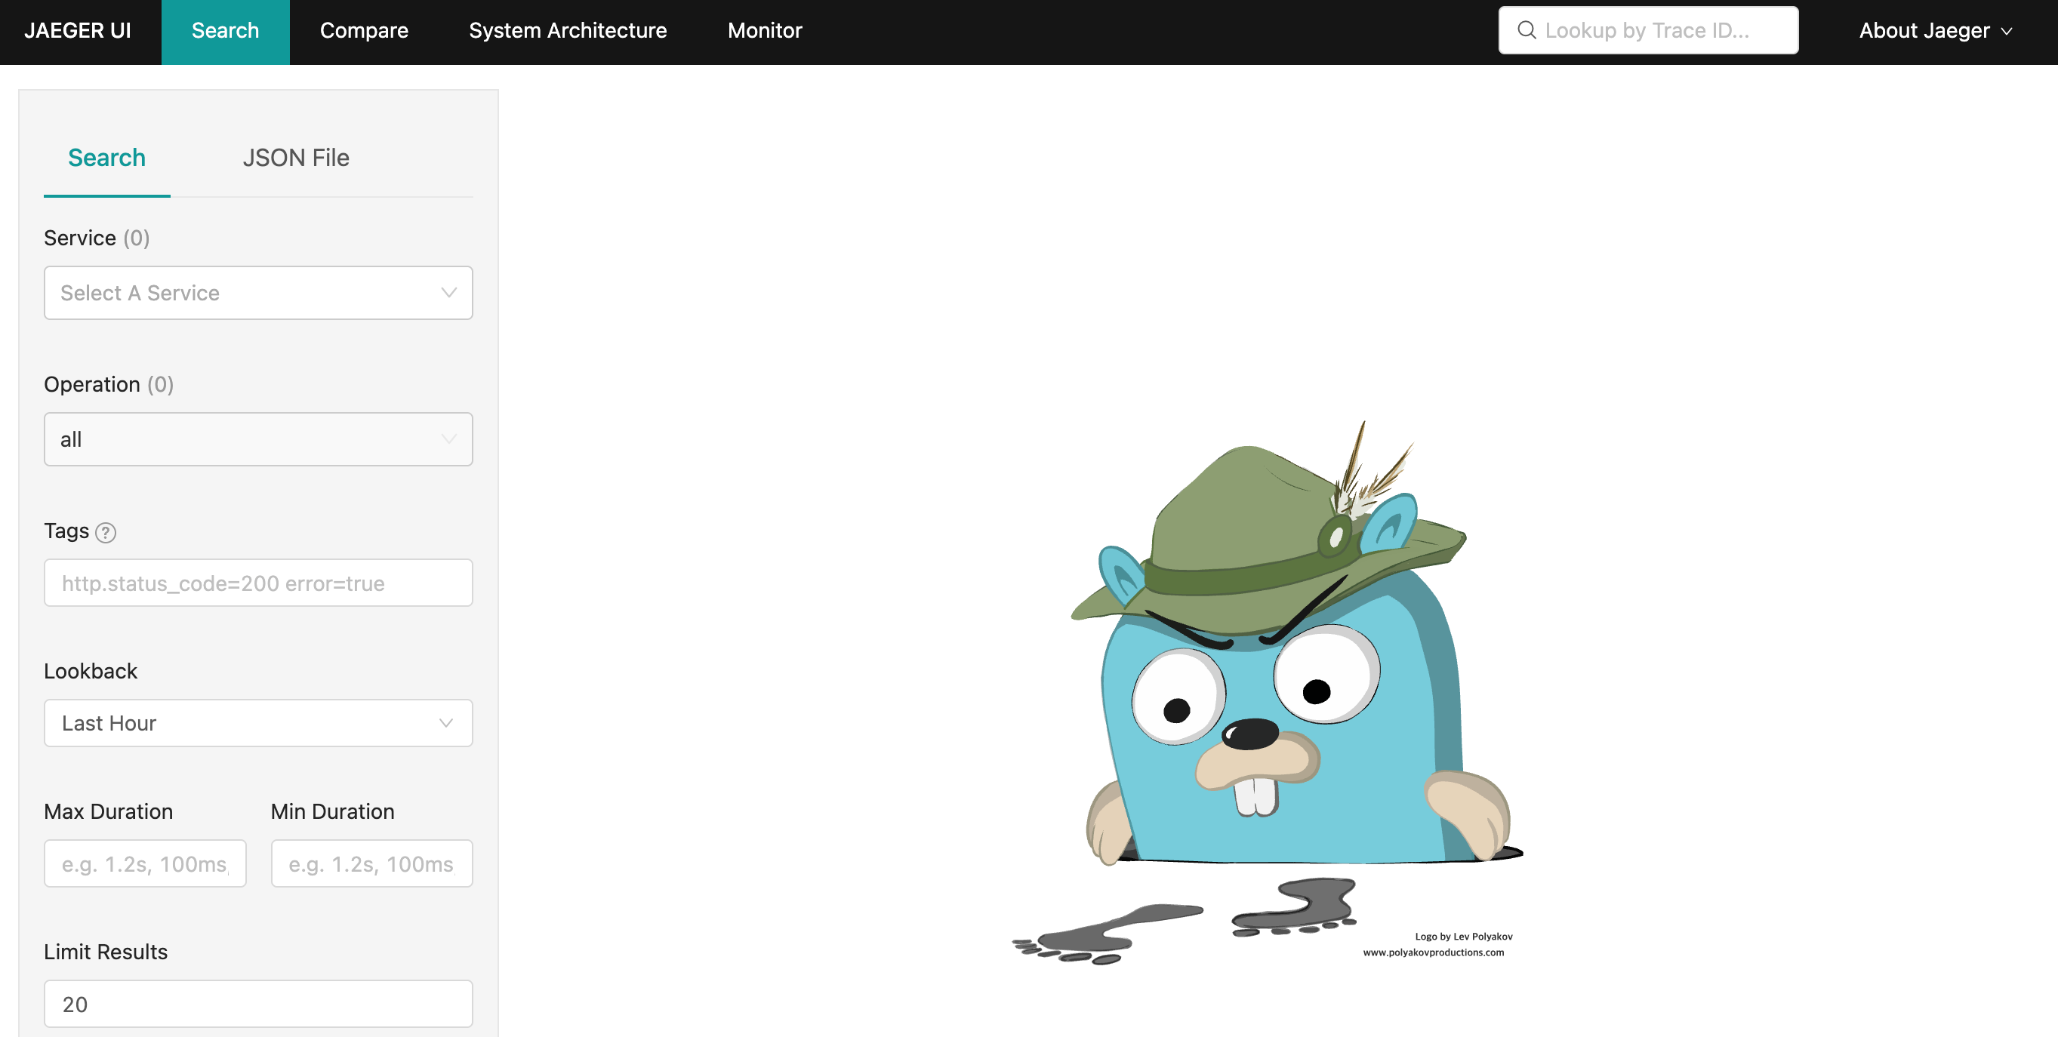Viewport: 2058px width, 1037px height.
Task: Open the System Architecture page
Action: click(x=567, y=30)
